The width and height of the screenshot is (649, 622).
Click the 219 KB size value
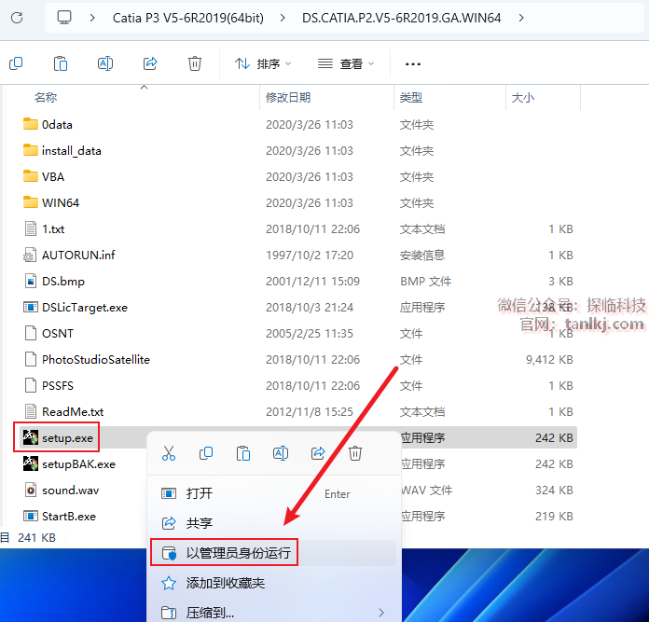(554, 516)
